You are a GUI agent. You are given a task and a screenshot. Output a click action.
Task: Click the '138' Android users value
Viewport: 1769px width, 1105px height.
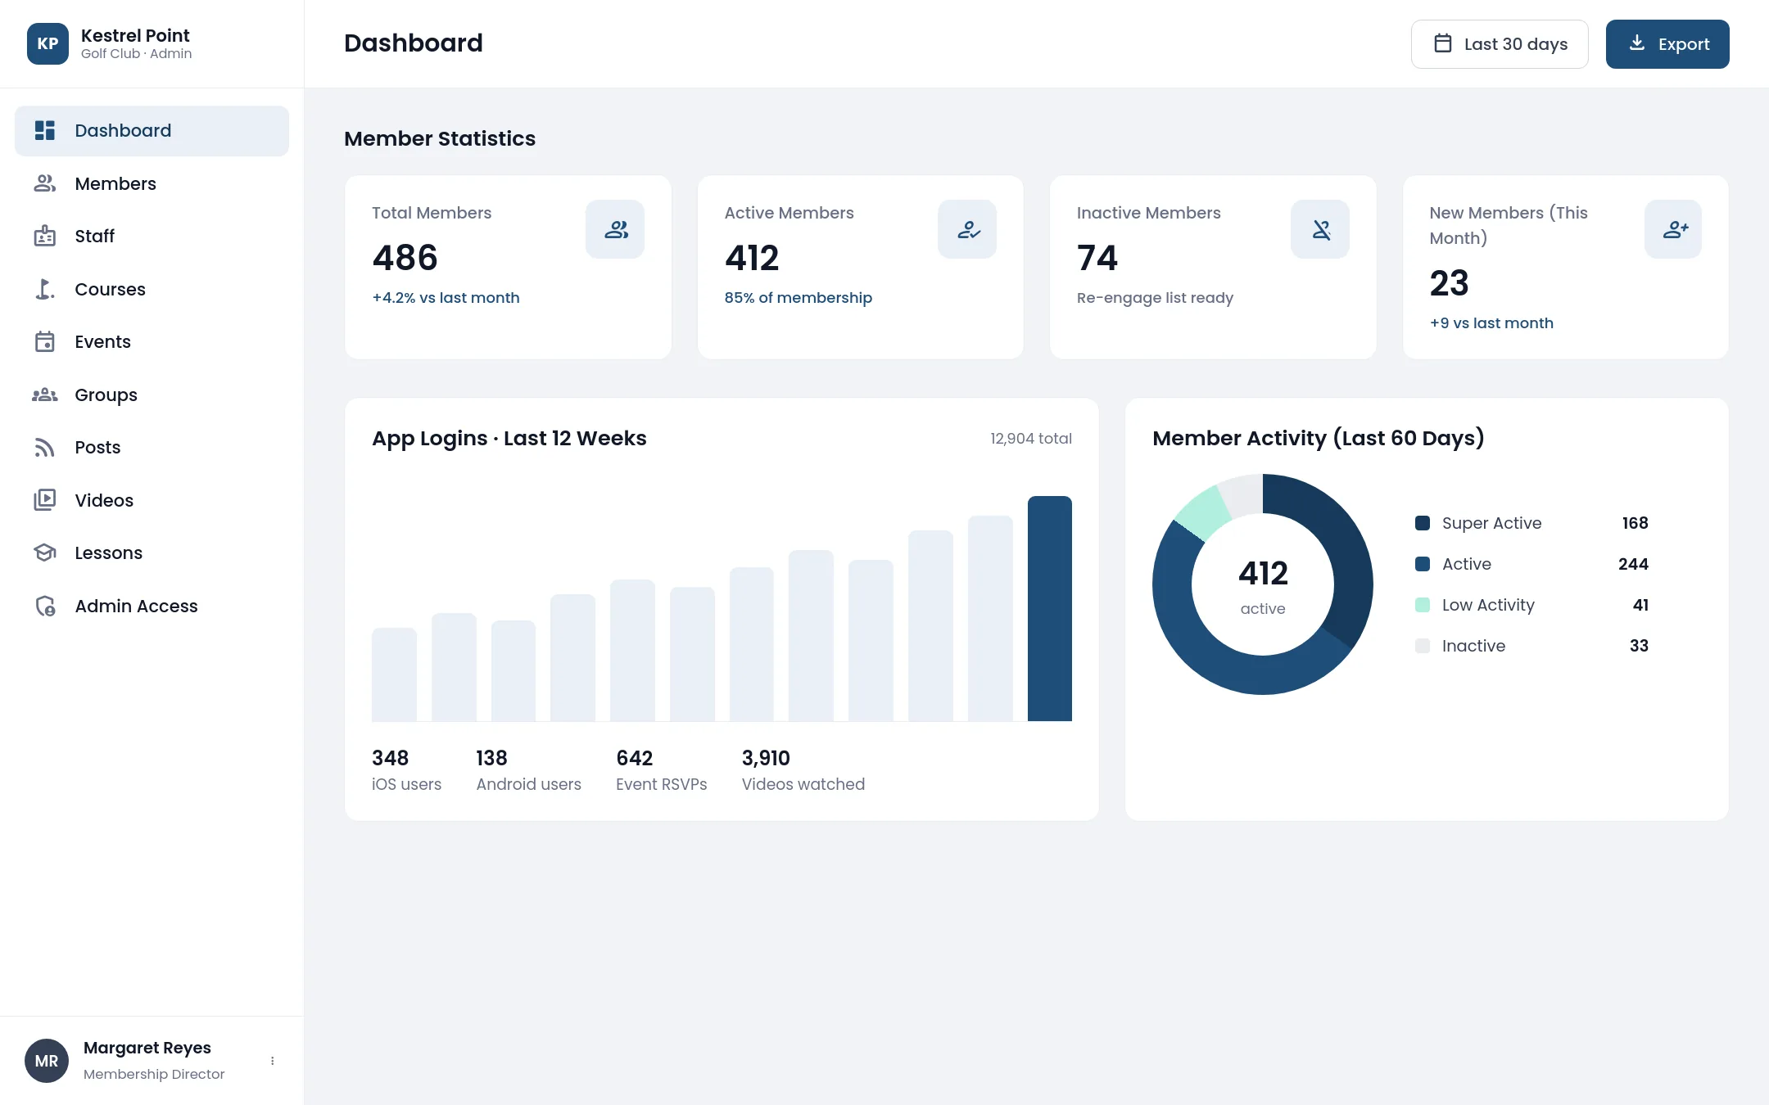491,758
